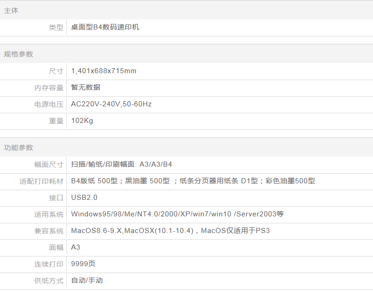This screenshot has height=291, width=373.
Task: Click the 尺寸 label
Action: [56, 71]
